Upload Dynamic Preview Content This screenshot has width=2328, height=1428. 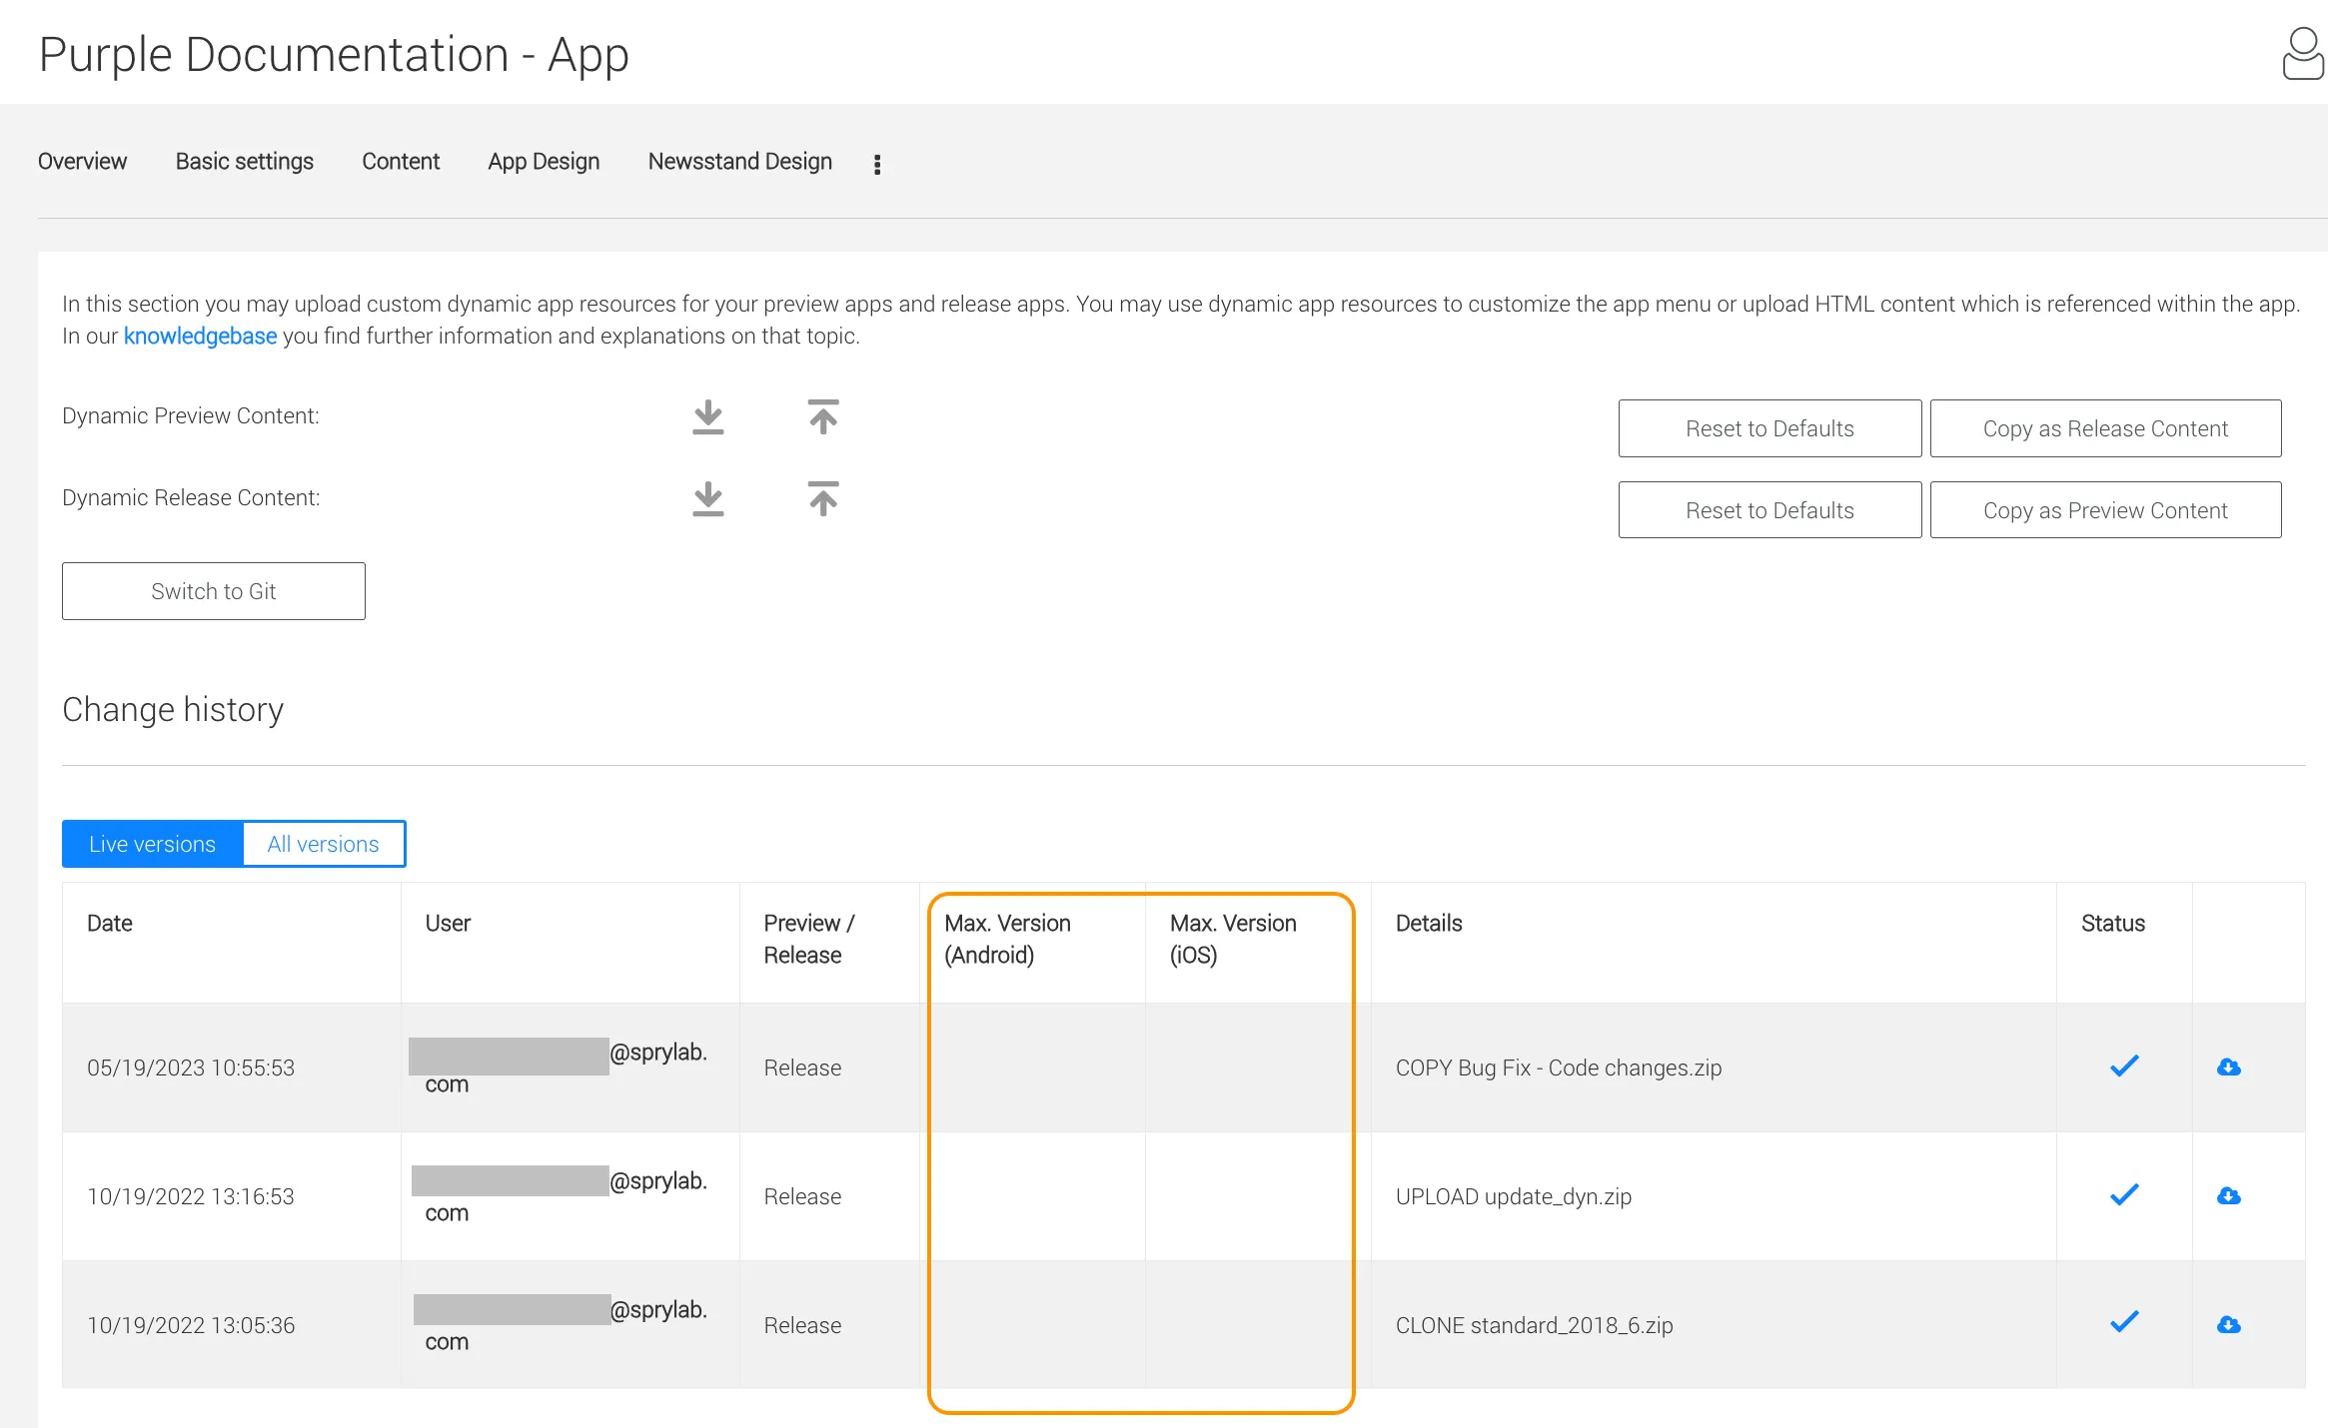tap(823, 416)
